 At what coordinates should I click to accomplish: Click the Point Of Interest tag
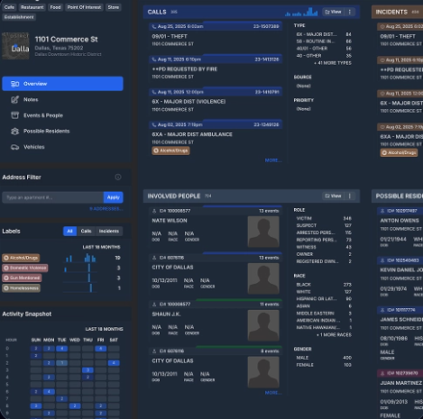84,7
